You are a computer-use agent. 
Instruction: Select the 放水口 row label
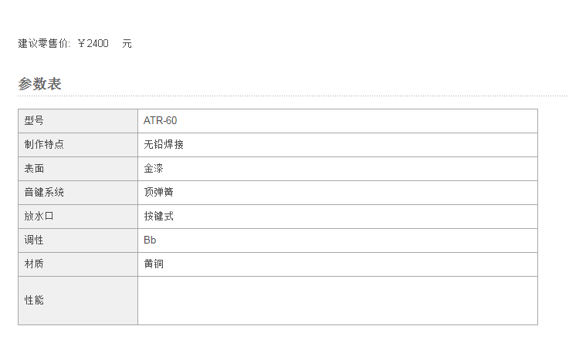click(78, 217)
